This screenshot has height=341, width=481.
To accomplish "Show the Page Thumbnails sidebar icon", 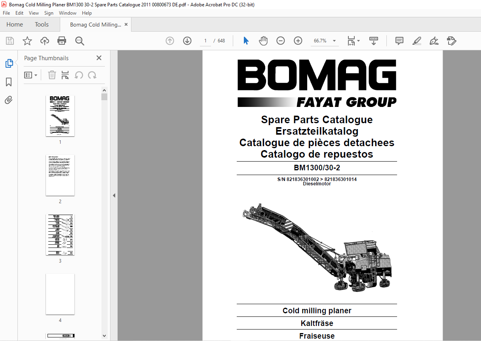I will [x=9, y=63].
